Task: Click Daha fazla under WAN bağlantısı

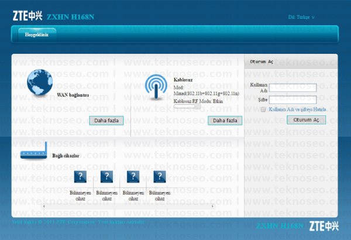Action: point(106,121)
